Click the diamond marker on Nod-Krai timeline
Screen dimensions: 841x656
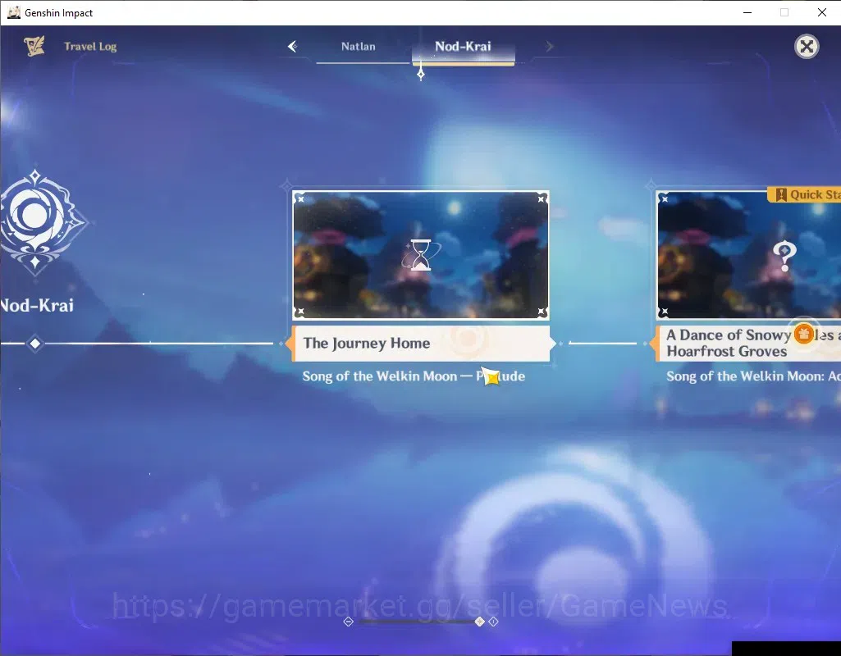(x=34, y=343)
